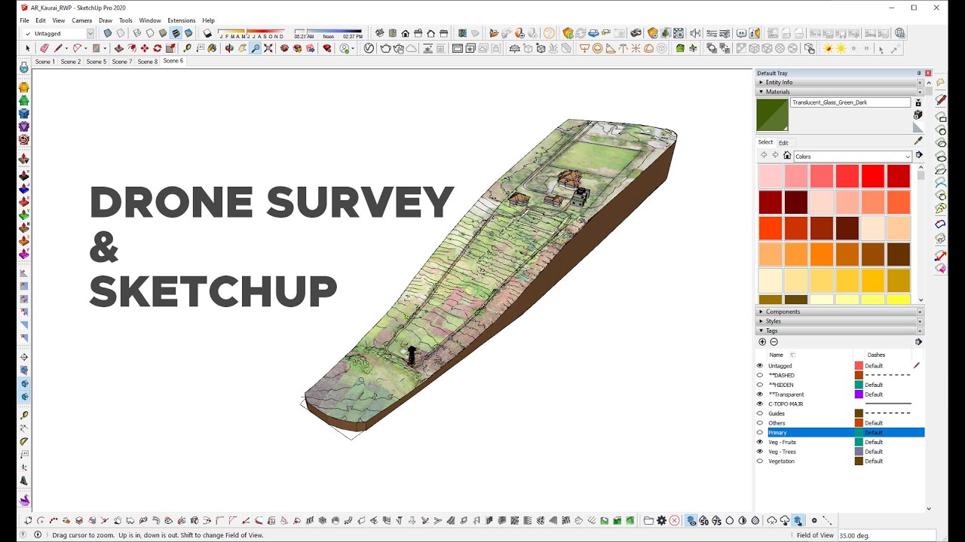Hide the Veg - Fruits tag
The image size is (965, 542).
tap(760, 442)
